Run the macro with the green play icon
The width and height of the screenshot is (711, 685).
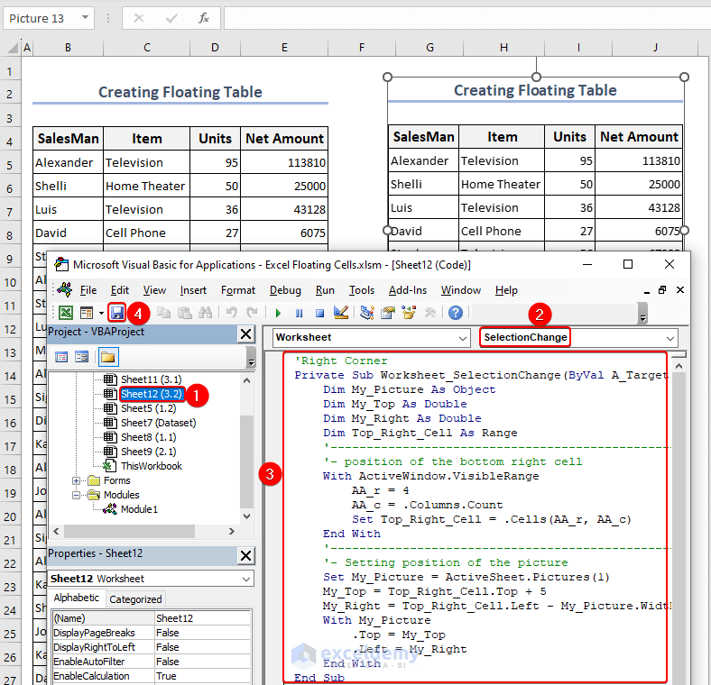pyautogui.click(x=279, y=313)
